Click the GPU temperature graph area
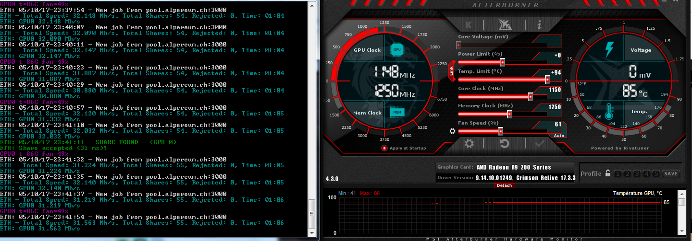The height and width of the screenshot is (241, 692). pyautogui.click(x=499, y=215)
